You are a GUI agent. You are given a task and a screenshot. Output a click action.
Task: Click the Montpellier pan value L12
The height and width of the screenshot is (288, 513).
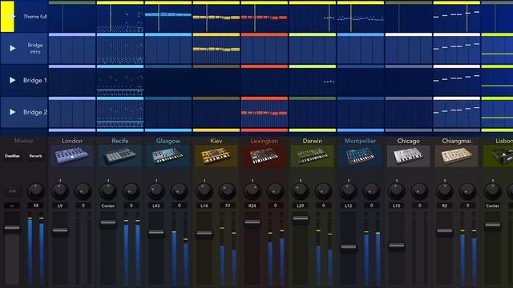pyautogui.click(x=349, y=206)
